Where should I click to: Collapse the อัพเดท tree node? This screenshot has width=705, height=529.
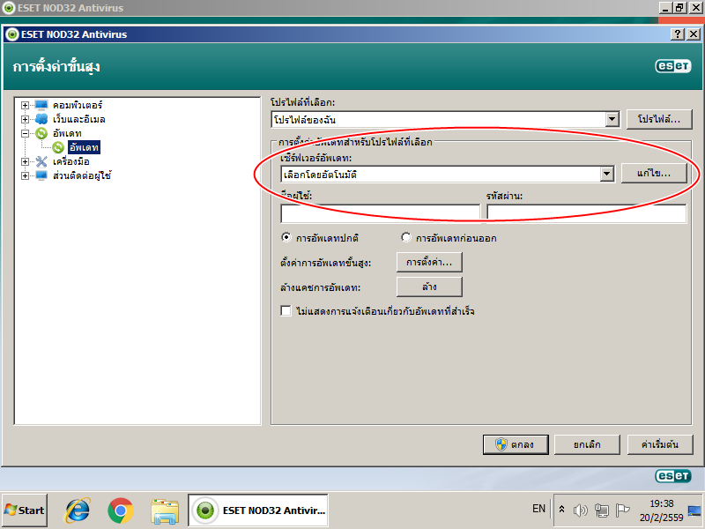[26, 133]
